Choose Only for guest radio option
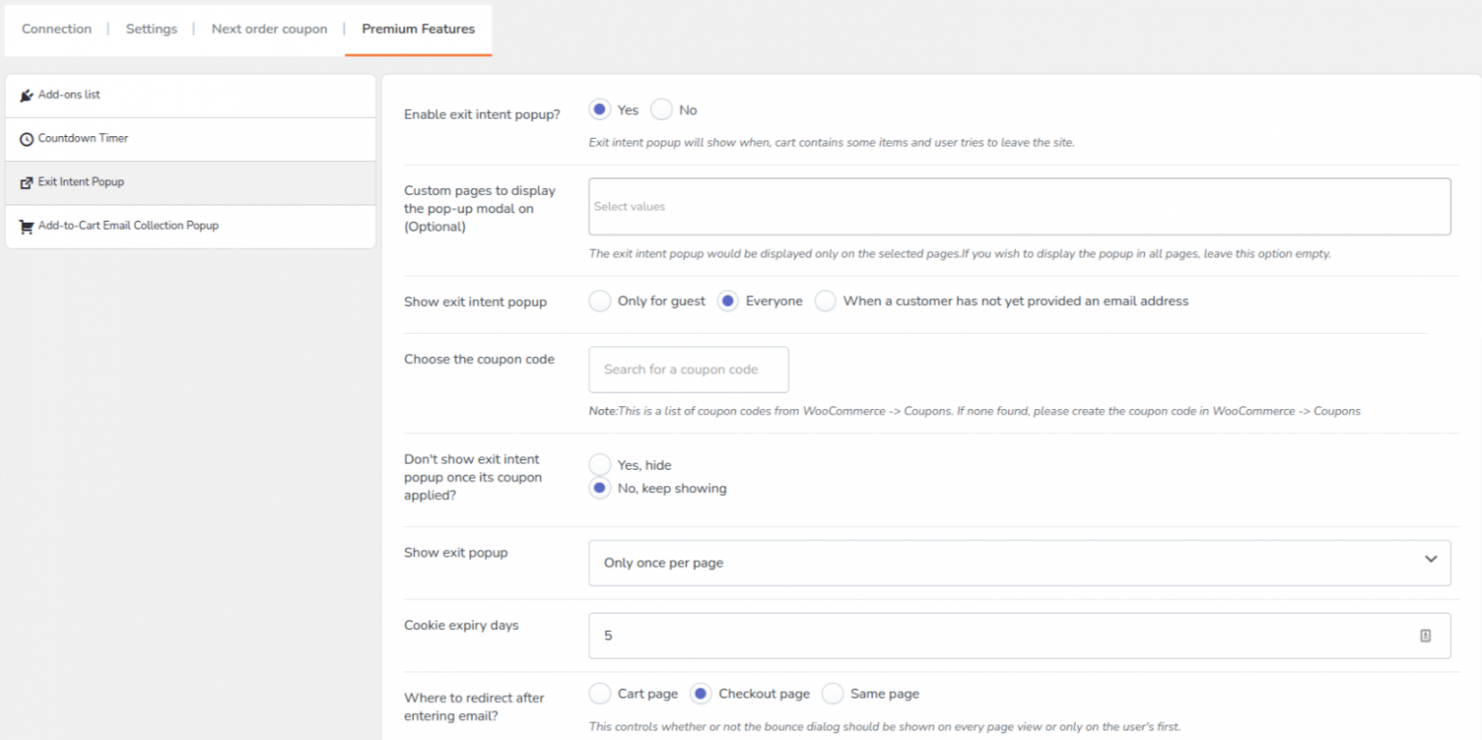This screenshot has width=1482, height=740. tap(600, 301)
